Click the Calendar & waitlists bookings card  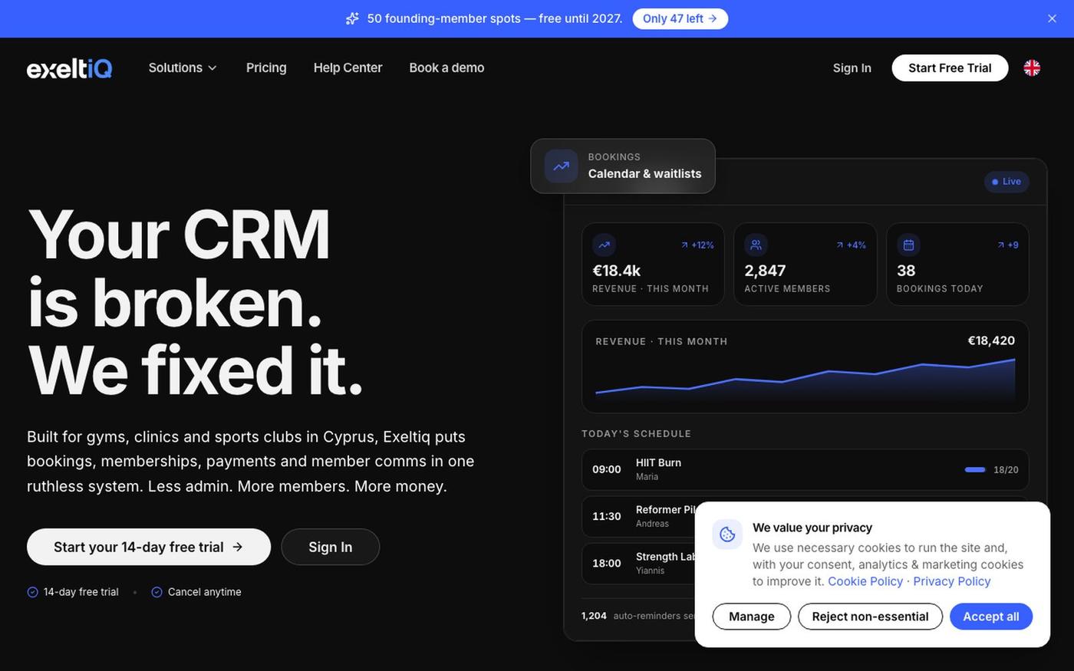pyautogui.click(x=623, y=166)
